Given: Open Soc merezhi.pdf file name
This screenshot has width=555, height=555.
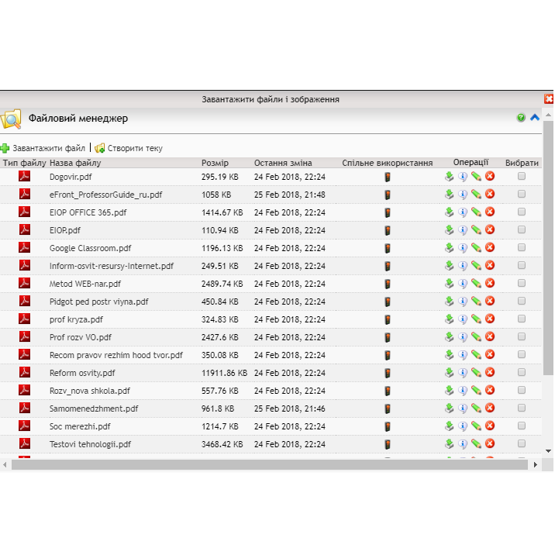Looking at the screenshot, I should tap(80, 426).
